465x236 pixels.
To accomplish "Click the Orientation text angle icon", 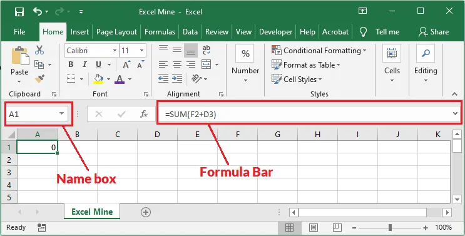I will pyautogui.click(x=197, y=79).
